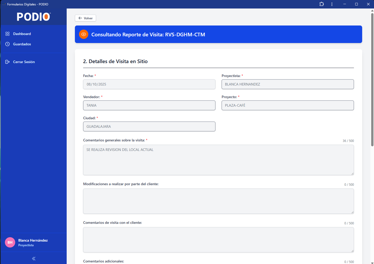Click the Comentarios de visita con el cliente label
The height and width of the screenshot is (264, 374).
(112, 223)
